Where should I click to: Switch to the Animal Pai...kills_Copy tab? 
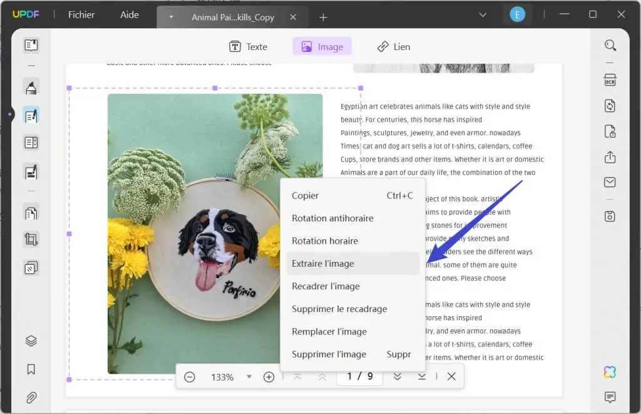click(x=233, y=17)
